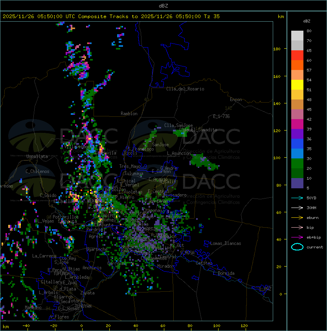Pick the purple 36 dBZ legend swatch
The height and width of the screenshot is (331, 327).
pos(297,134)
